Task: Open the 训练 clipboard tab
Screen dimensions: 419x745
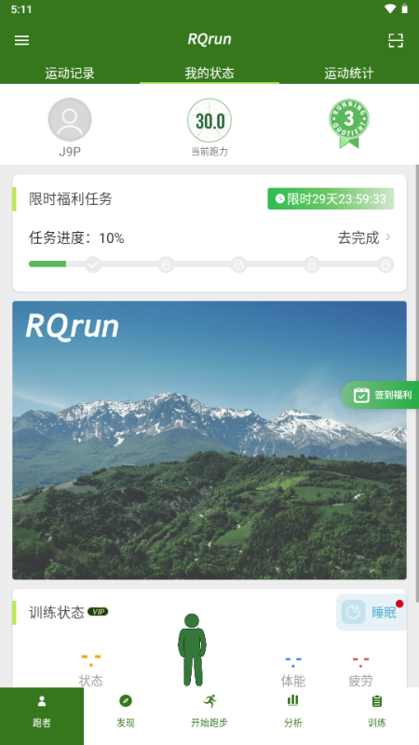Action: (x=377, y=701)
